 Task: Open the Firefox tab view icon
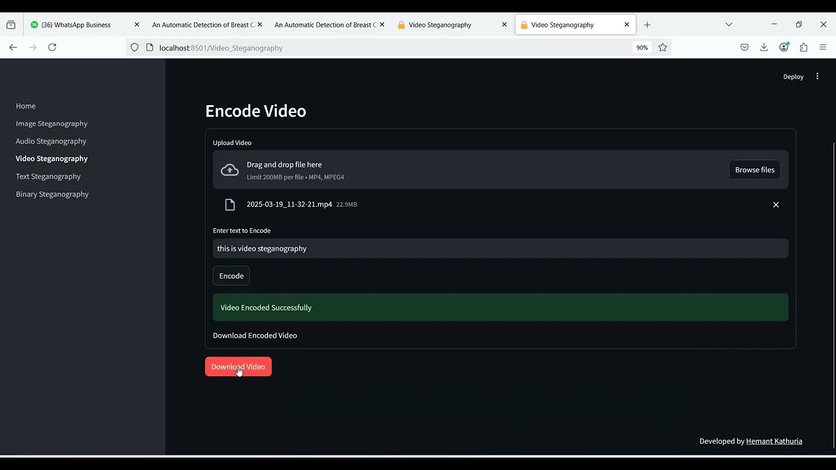tap(10, 25)
